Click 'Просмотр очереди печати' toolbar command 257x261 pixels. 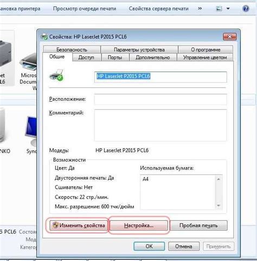click(85, 9)
